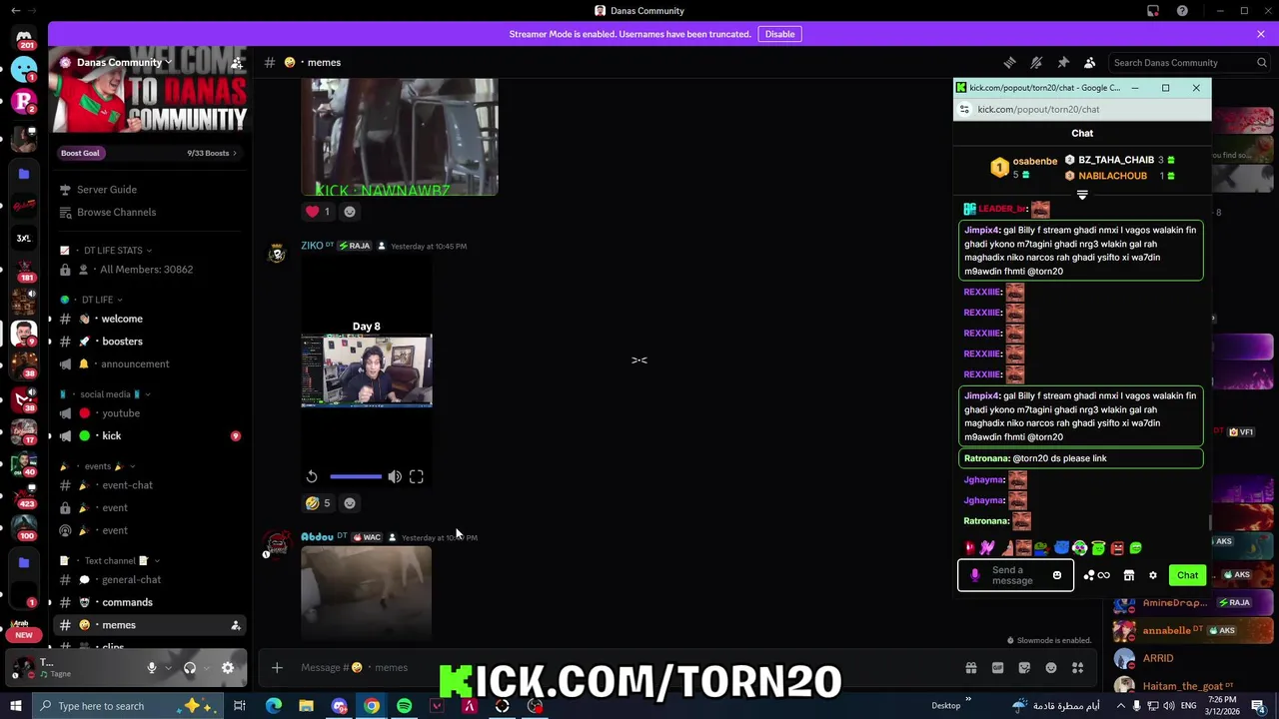Open Server Guide
Viewport: 1279px width, 719px height.
pyautogui.click(x=107, y=190)
